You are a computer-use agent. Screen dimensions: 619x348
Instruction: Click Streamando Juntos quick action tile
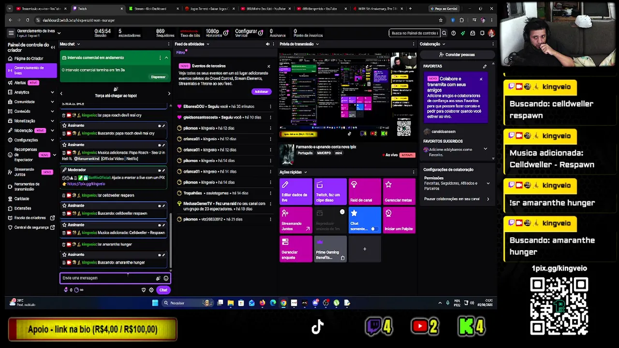[x=296, y=220]
